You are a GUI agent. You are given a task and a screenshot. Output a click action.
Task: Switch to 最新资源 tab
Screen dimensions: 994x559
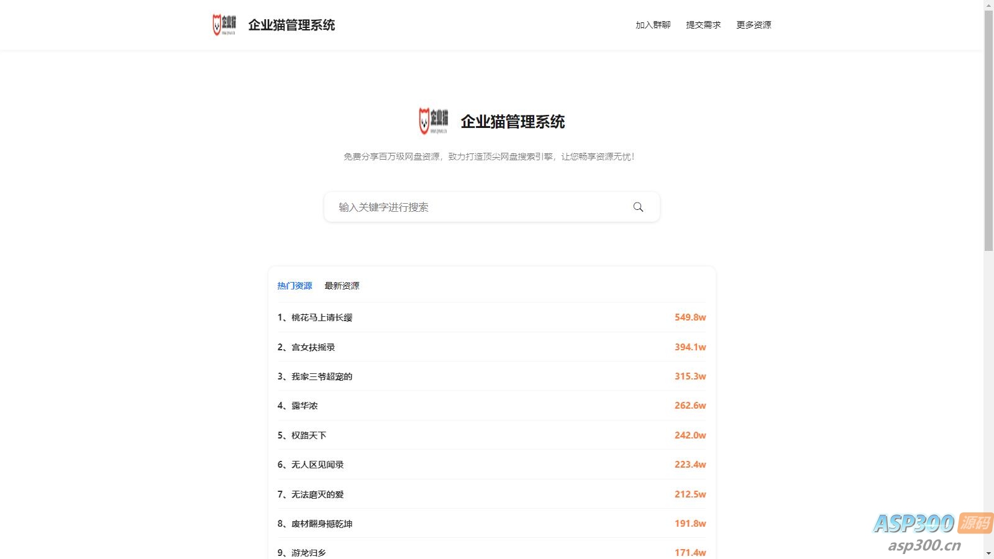pyautogui.click(x=342, y=286)
